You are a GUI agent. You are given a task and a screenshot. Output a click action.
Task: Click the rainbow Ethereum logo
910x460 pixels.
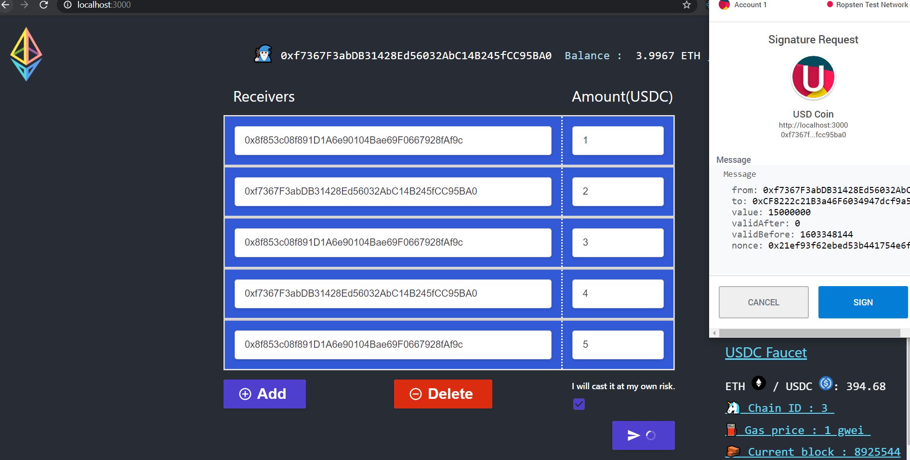click(x=26, y=54)
